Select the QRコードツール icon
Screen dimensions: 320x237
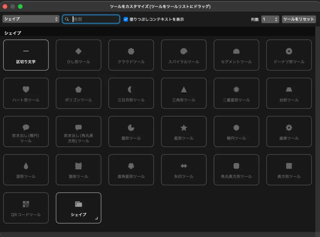26,204
